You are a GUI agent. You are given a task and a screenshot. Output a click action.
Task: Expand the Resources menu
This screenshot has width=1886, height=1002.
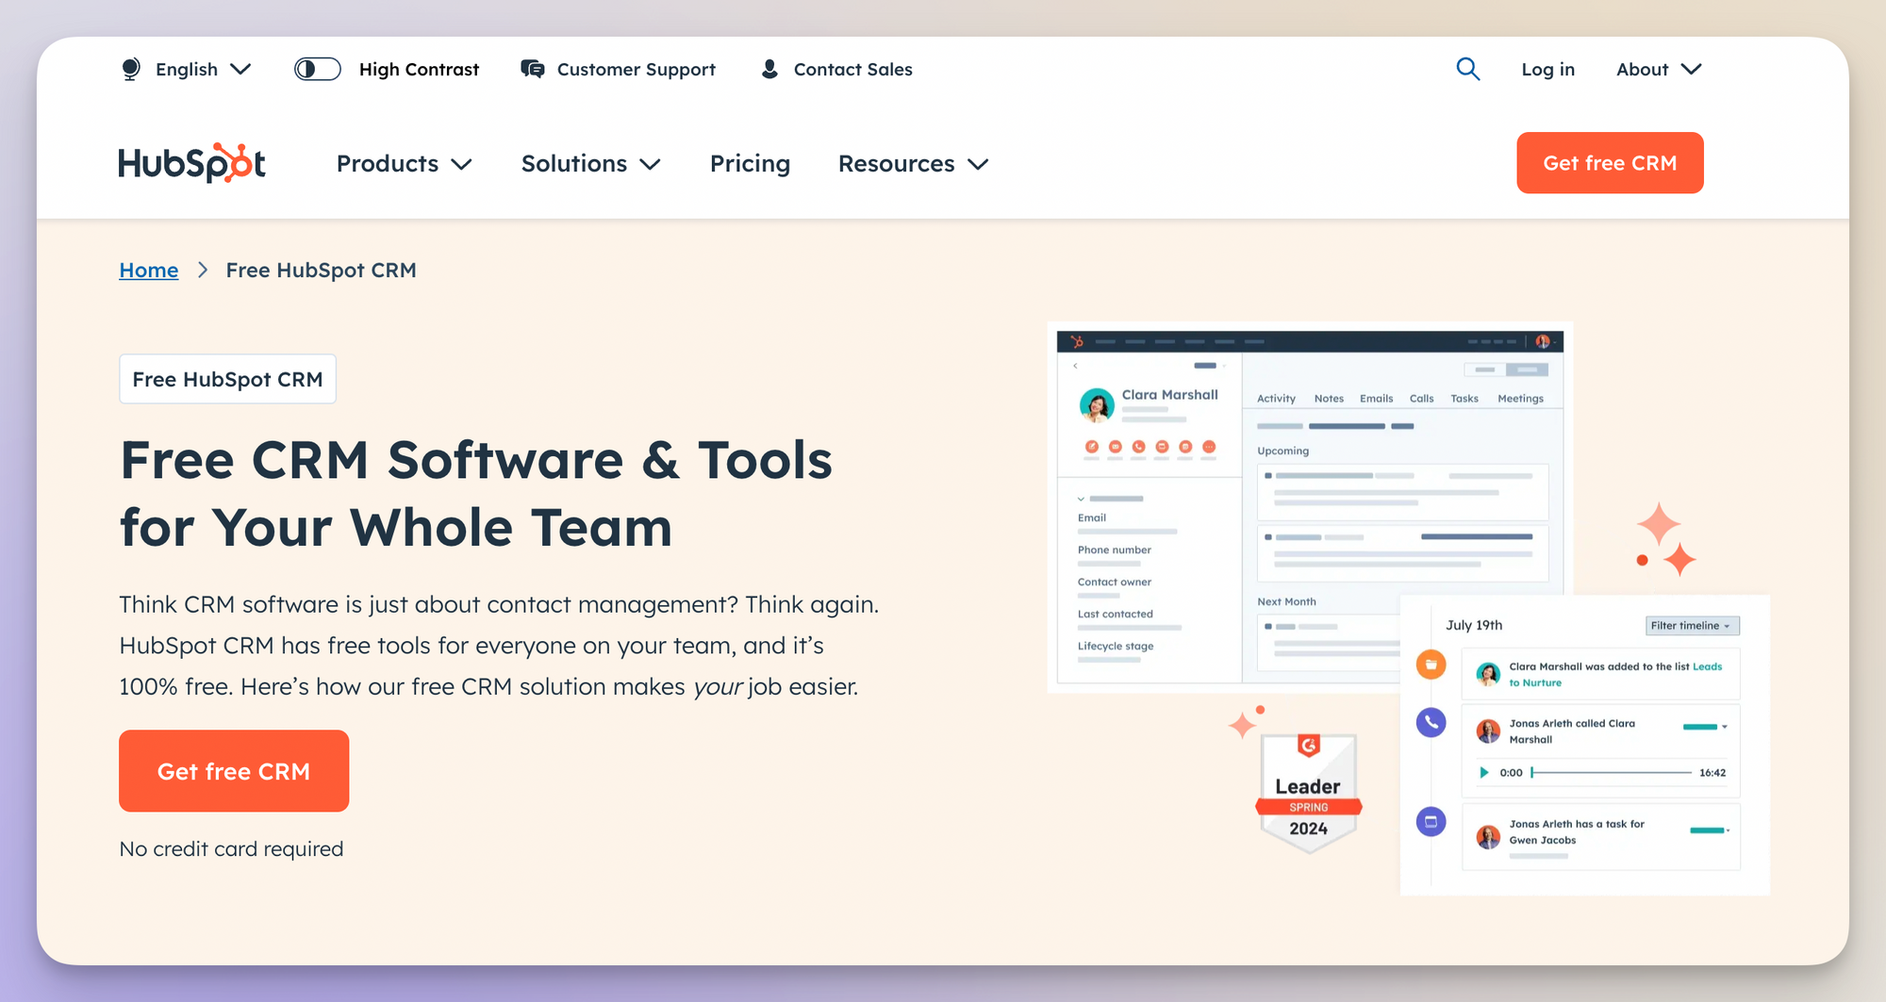(913, 164)
